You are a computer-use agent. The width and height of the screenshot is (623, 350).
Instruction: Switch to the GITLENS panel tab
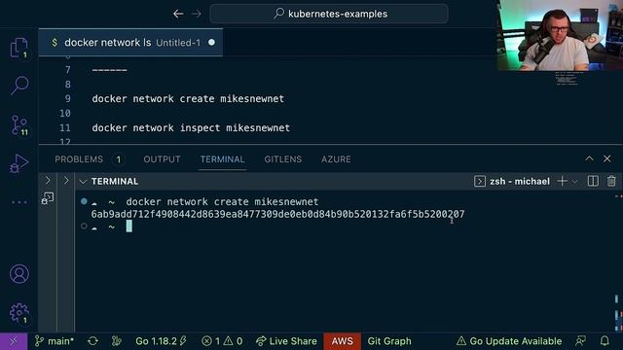283,159
